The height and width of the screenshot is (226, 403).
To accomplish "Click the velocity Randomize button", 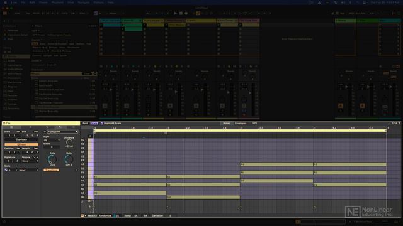I will point(105,216).
